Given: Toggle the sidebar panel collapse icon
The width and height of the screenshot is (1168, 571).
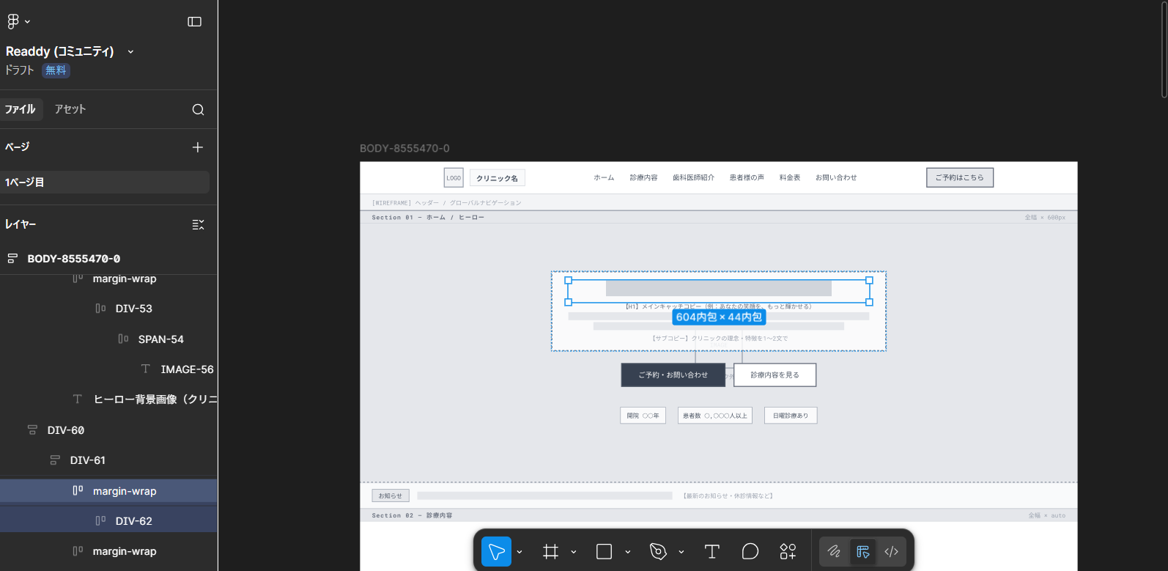Looking at the screenshot, I should [x=194, y=22].
